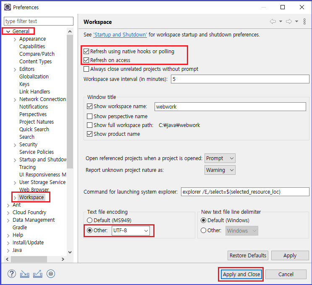Click the tree's vertical scrollbar down arrow

(x=70, y=252)
